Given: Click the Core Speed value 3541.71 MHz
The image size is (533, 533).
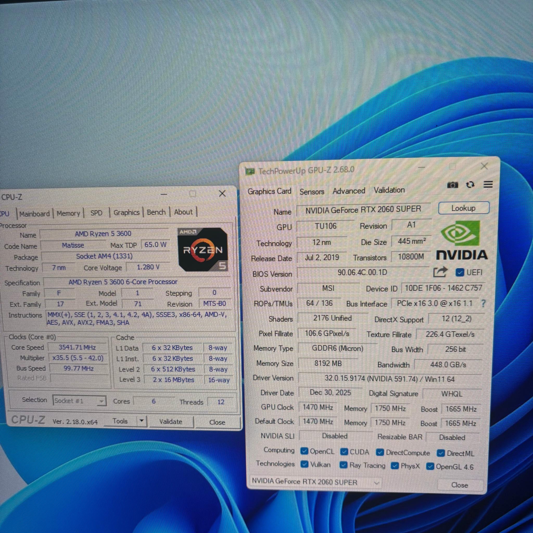Looking at the screenshot, I should click(77, 347).
